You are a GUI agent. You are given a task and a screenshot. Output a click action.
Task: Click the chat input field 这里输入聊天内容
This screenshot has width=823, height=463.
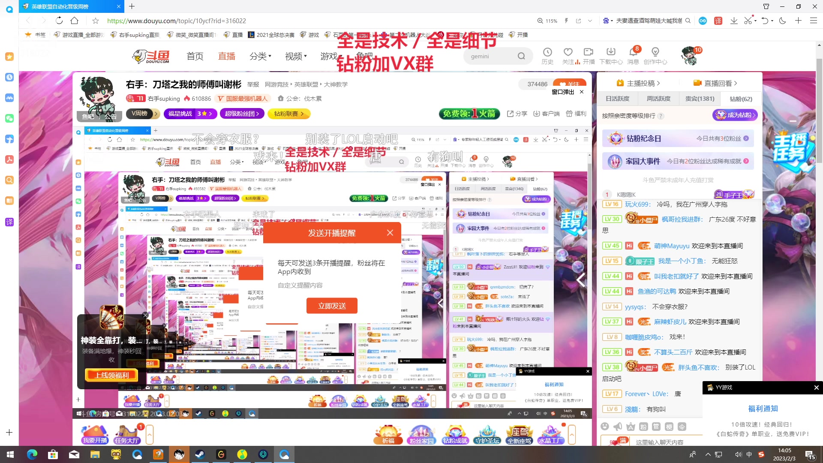coord(660,442)
